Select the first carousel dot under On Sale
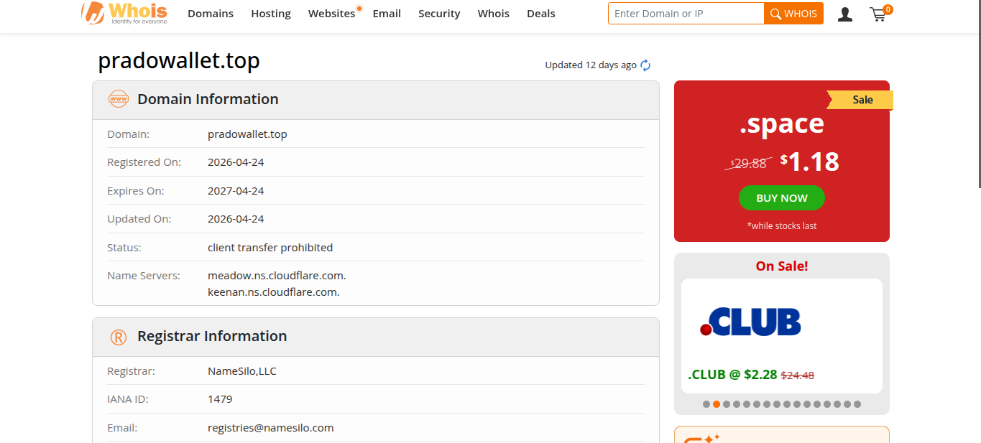Image resolution: width=981 pixels, height=443 pixels. coord(706,404)
